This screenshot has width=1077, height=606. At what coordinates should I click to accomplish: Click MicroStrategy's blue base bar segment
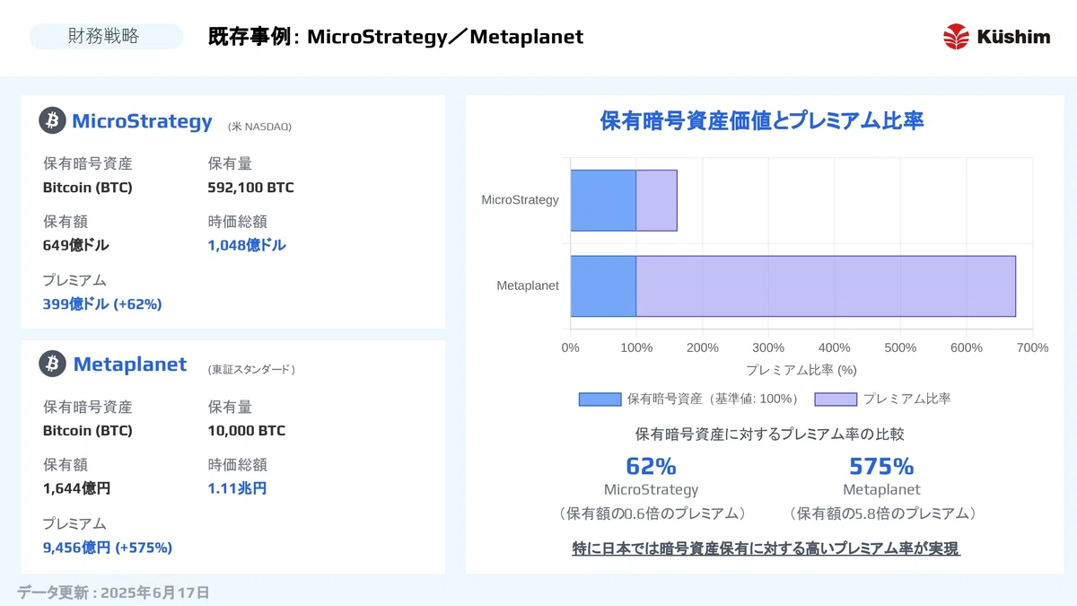click(x=603, y=200)
